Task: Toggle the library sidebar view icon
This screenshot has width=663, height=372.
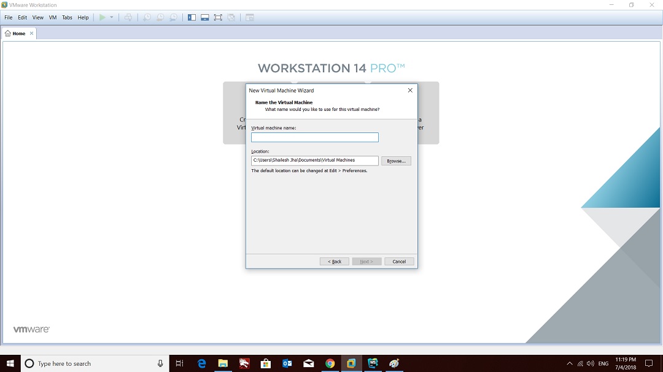Action: pos(192,17)
